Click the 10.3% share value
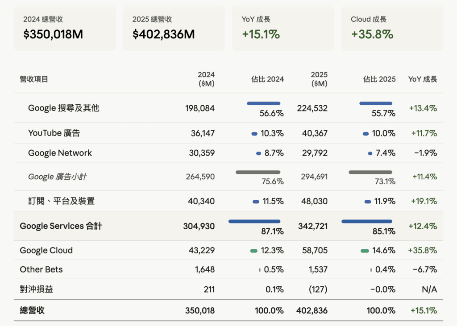 tap(272, 133)
